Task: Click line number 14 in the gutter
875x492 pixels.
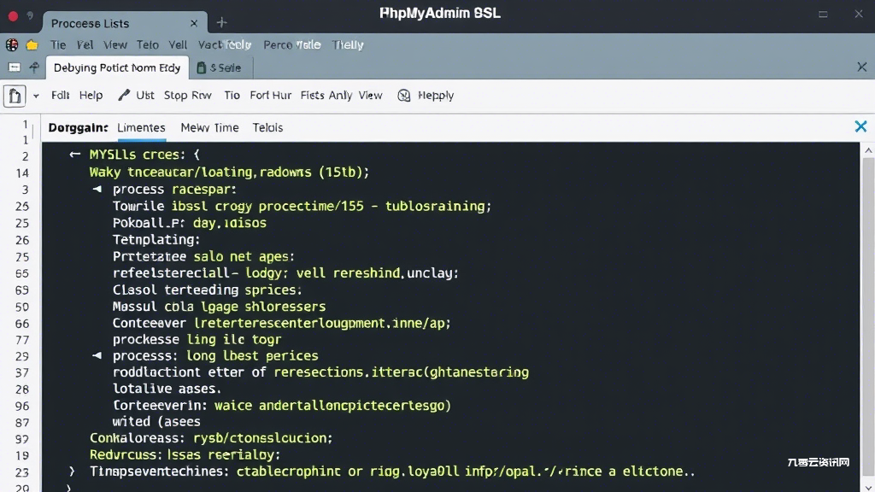Action: click(x=22, y=173)
